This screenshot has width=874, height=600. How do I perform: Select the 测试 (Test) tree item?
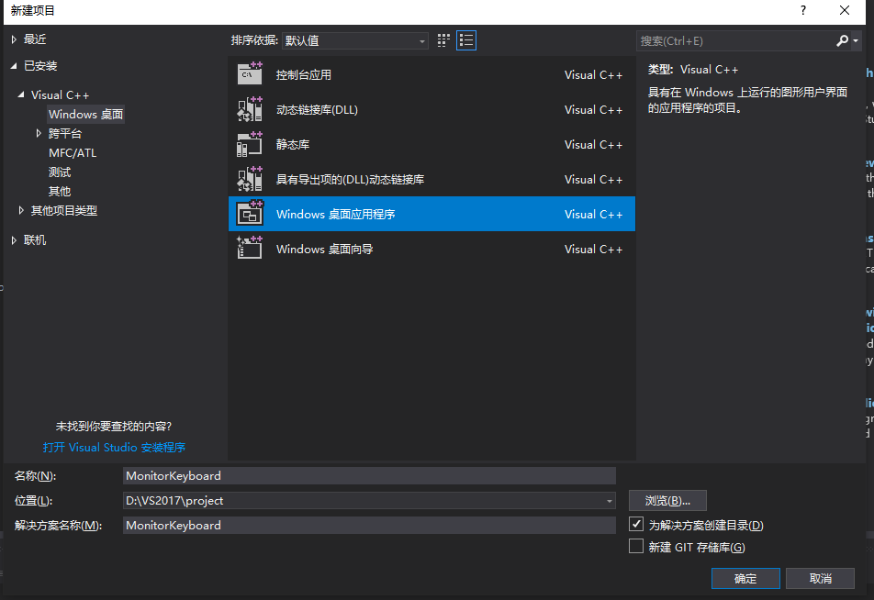[x=60, y=172]
